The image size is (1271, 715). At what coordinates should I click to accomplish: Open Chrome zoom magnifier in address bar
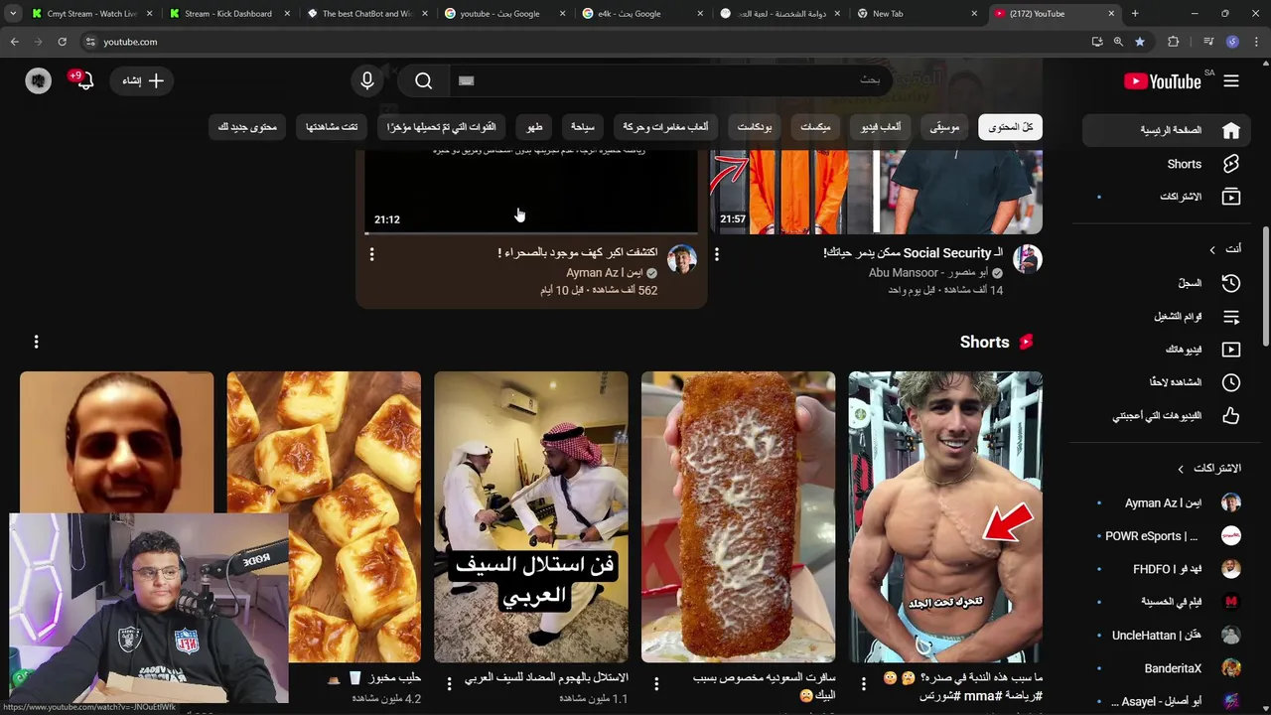[1118, 42]
